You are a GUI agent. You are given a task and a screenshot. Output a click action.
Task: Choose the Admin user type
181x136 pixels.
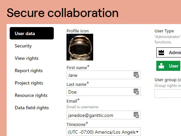(x=169, y=52)
